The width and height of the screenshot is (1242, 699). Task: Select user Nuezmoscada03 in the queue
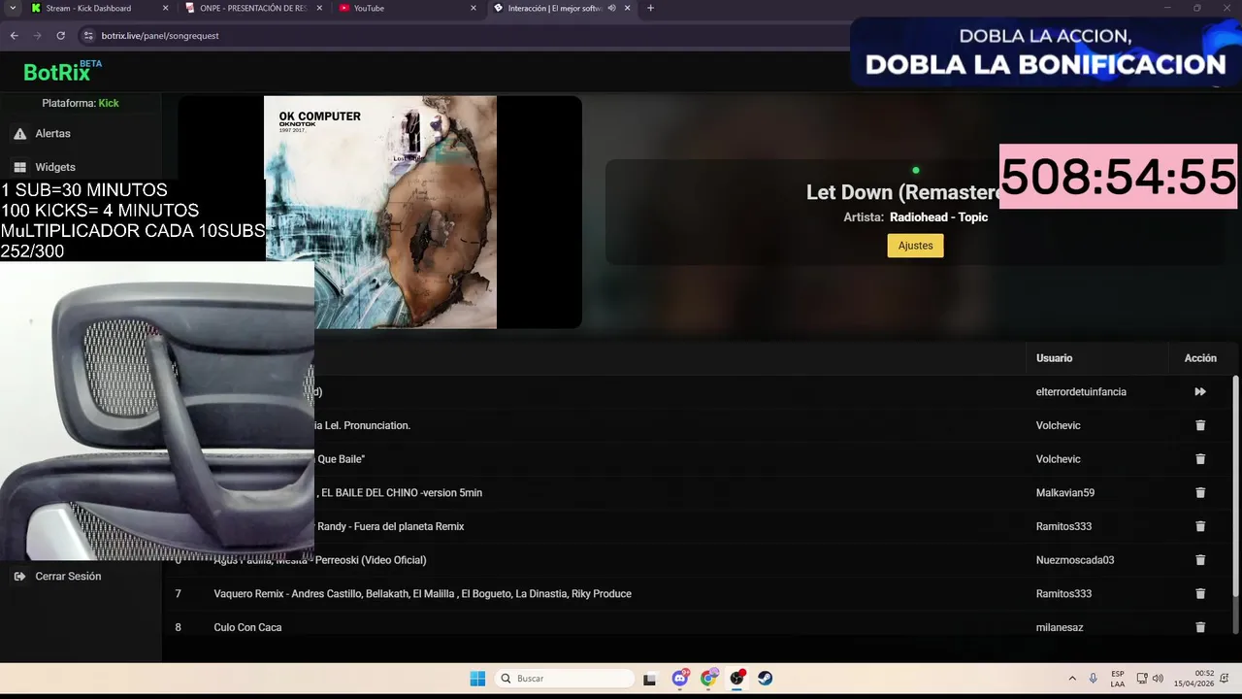pyautogui.click(x=1075, y=560)
